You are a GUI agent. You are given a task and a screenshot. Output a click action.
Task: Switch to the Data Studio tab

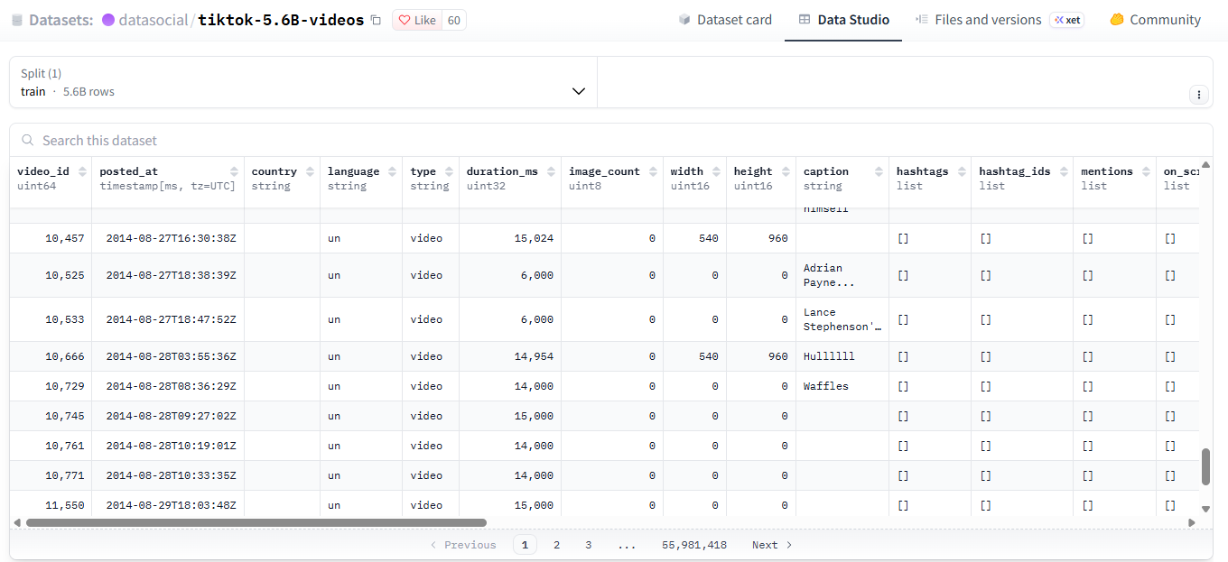843,20
